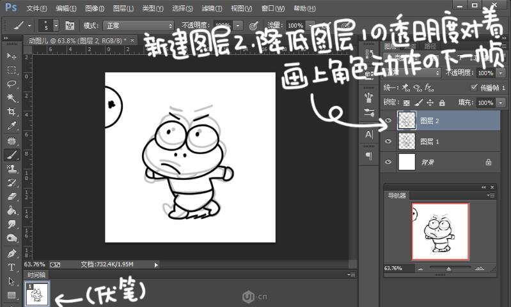The image size is (511, 307).
Task: Select the Crop tool
Action: point(12,112)
